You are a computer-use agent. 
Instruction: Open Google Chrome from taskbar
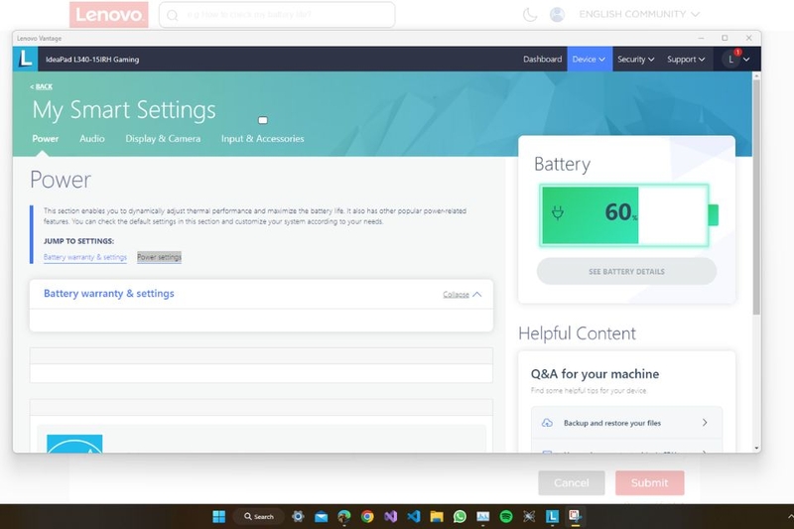(367, 516)
